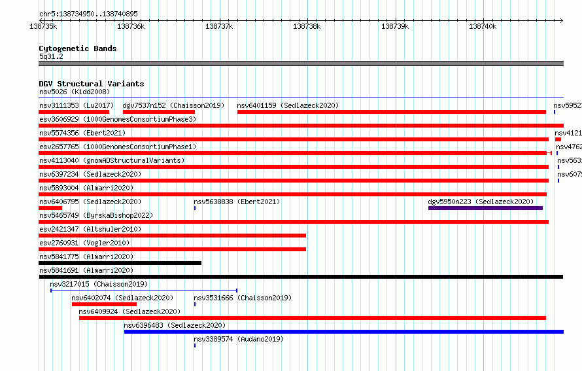This screenshot has width=582, height=371.
Task: Click the nsv3111353 (Lu2017) variant label
Action: (x=77, y=105)
